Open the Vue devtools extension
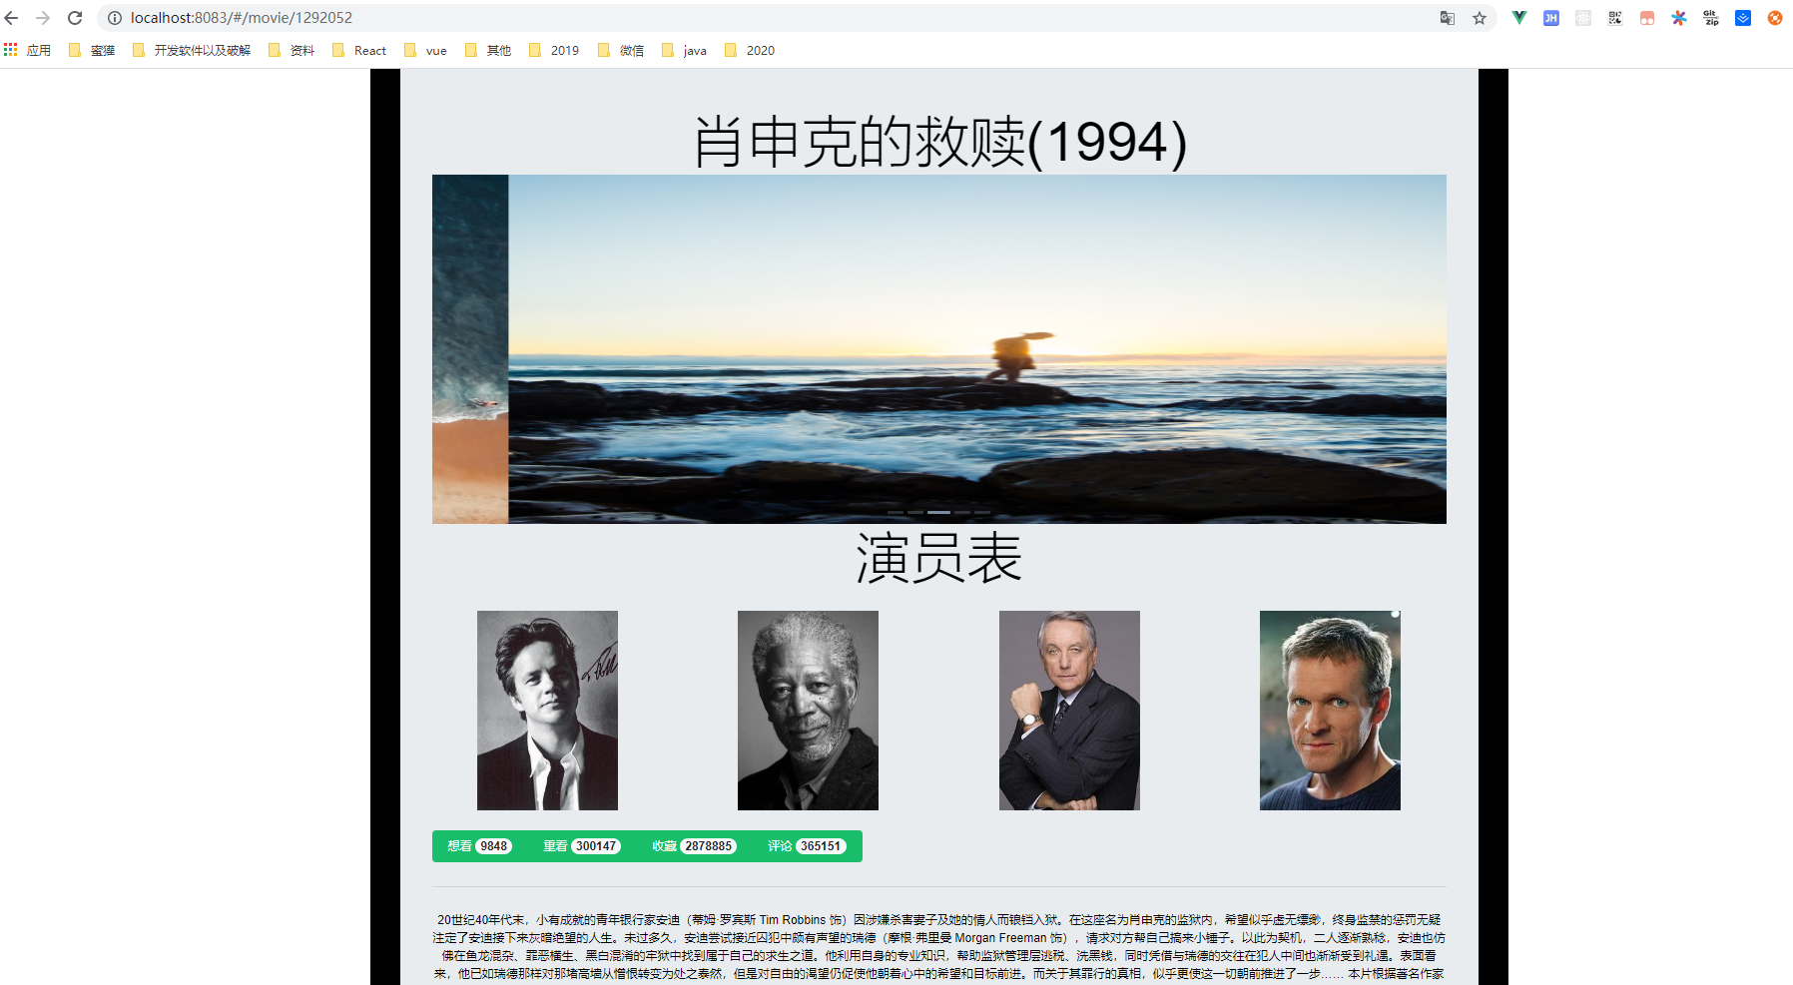Viewport: 1793px width, 985px height. (1519, 18)
